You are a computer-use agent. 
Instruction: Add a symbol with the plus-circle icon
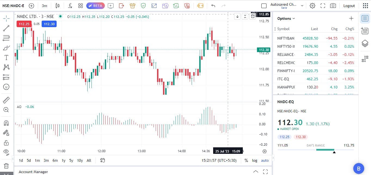click(x=31, y=6)
